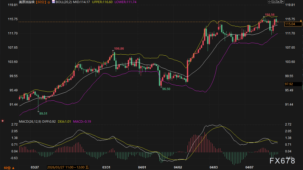Click the 116.56 high price label

[270, 15]
